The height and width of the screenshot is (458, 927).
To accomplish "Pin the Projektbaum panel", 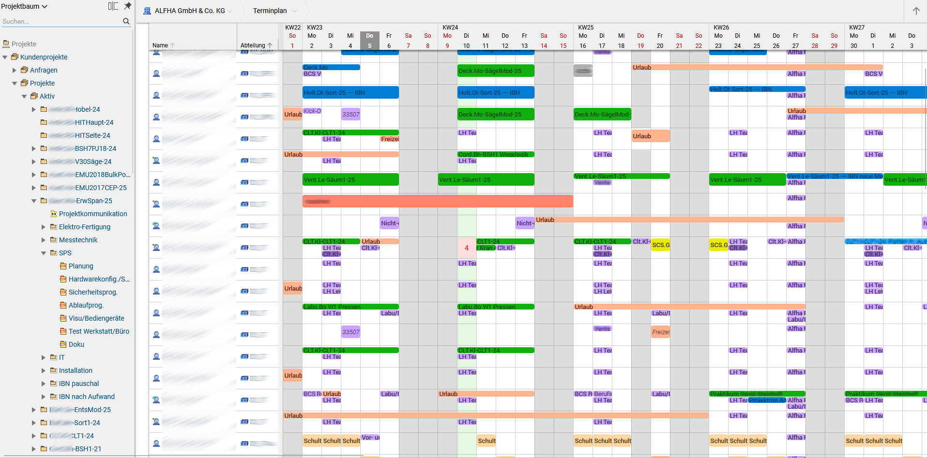I will click(127, 6).
